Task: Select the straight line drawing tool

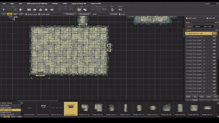Action: tap(93, 10)
